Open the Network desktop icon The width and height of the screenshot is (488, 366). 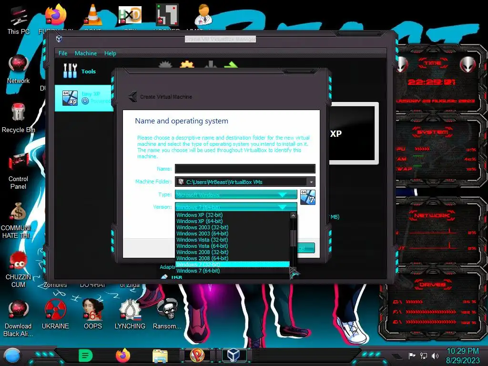tap(19, 69)
